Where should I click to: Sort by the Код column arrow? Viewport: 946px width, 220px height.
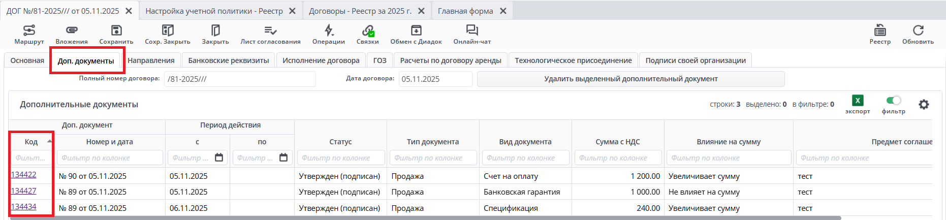(x=49, y=141)
